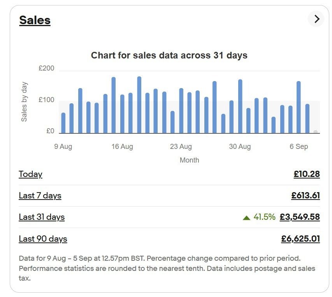Click the chevron arrow beside Sales

[x=316, y=19]
